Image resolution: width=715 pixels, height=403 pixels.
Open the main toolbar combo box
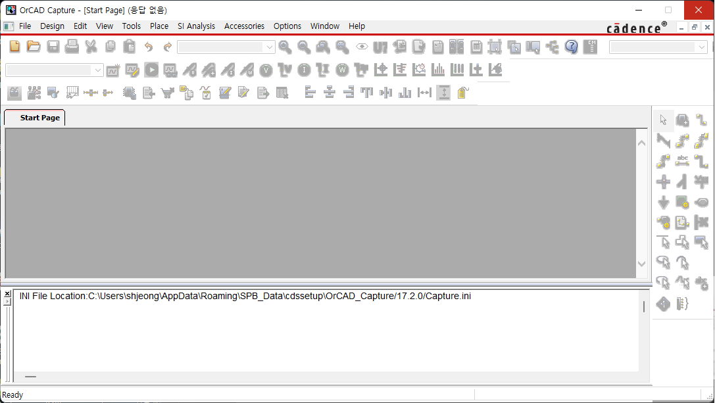[226, 47]
